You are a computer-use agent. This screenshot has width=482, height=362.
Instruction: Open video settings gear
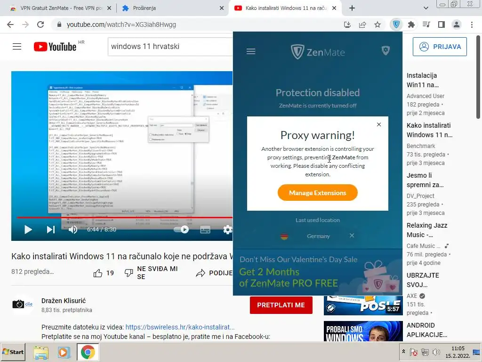tap(227, 230)
